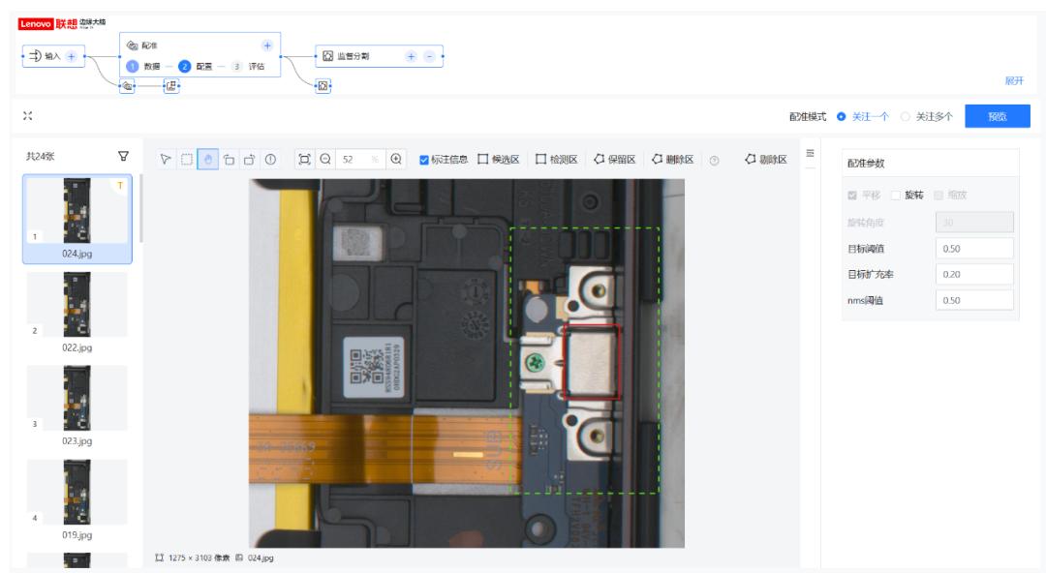Enable the 旋转 checkbox

click(x=896, y=196)
